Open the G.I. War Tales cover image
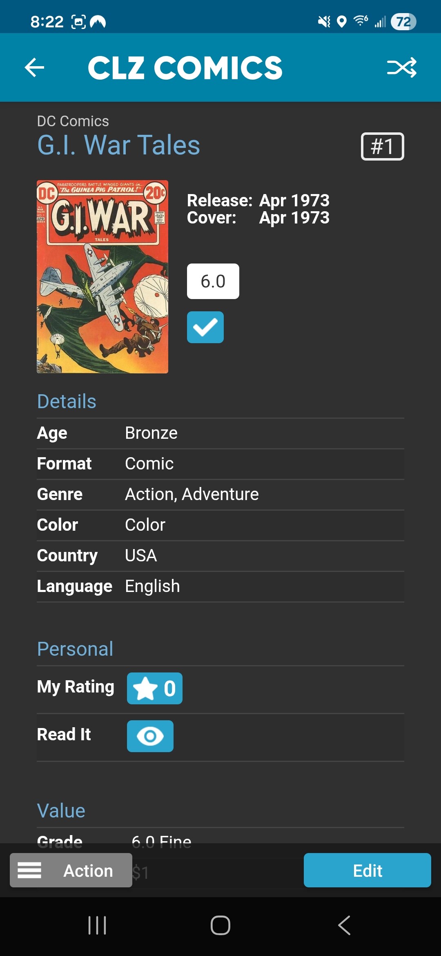The height and width of the screenshot is (956, 441). (x=102, y=277)
